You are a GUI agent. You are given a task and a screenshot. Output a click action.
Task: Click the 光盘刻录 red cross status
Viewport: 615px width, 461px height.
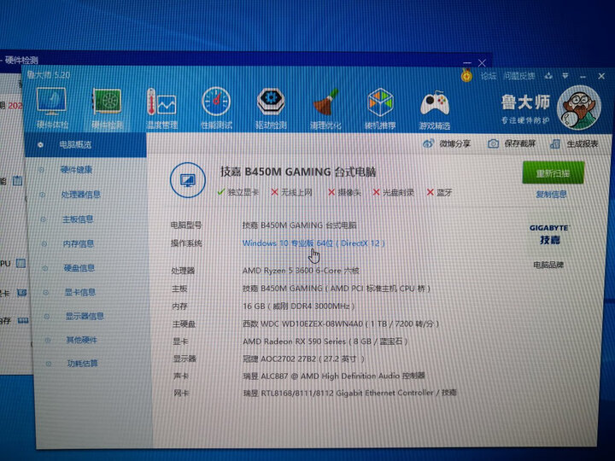point(394,192)
